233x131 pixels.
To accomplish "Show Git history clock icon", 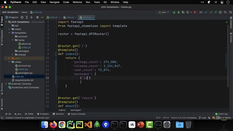I will [220, 12].
